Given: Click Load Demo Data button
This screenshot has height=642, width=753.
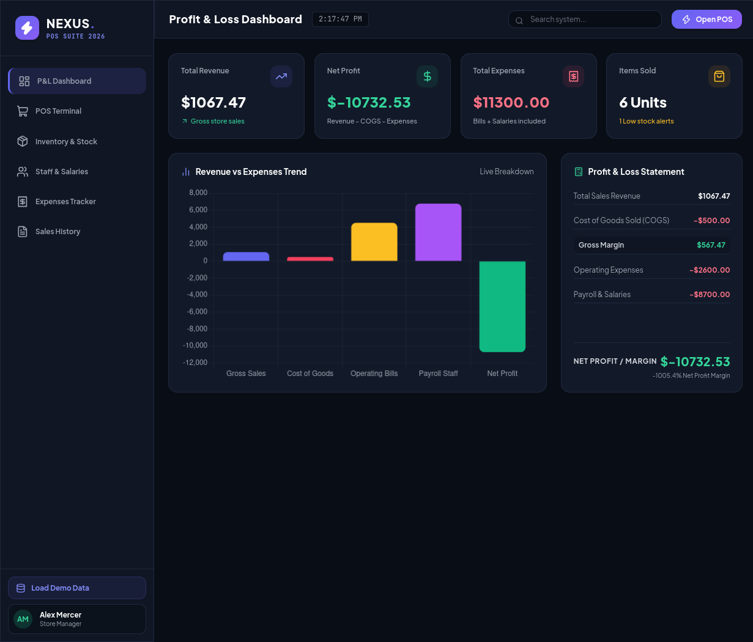Looking at the screenshot, I should (x=77, y=588).
